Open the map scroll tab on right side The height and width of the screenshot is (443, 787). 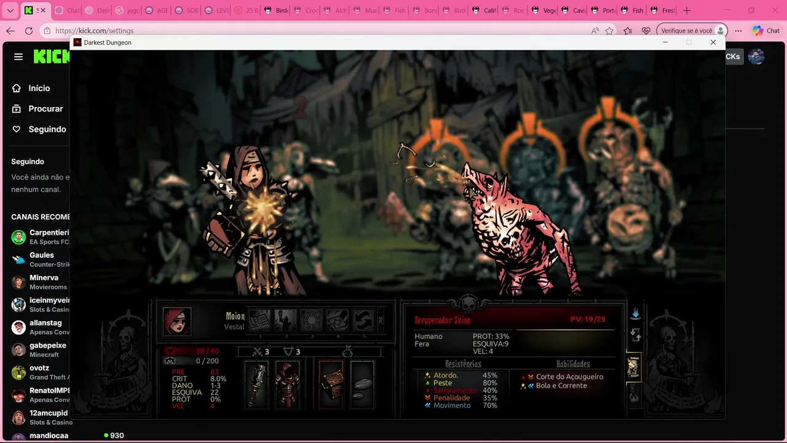click(x=633, y=367)
